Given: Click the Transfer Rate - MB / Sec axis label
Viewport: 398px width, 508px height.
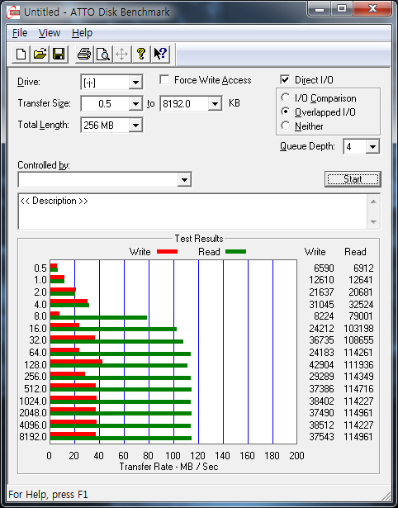Looking at the screenshot, I should coord(168,467).
